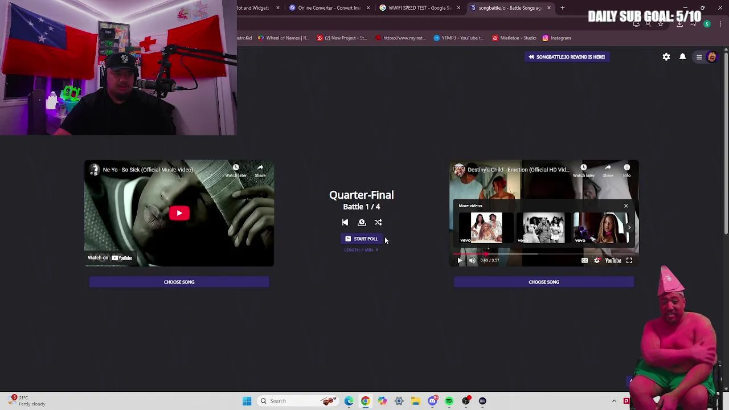Open notifications bell
This screenshot has width=729, height=410.
(x=682, y=57)
